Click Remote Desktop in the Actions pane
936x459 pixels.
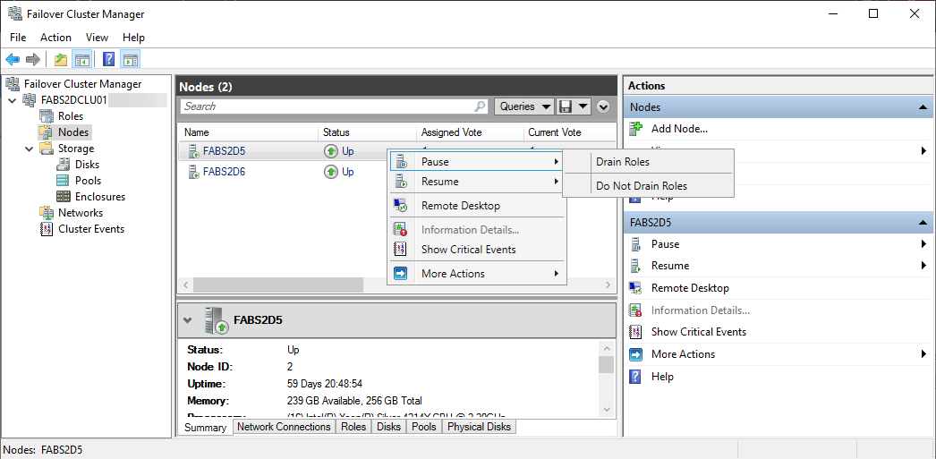click(690, 288)
